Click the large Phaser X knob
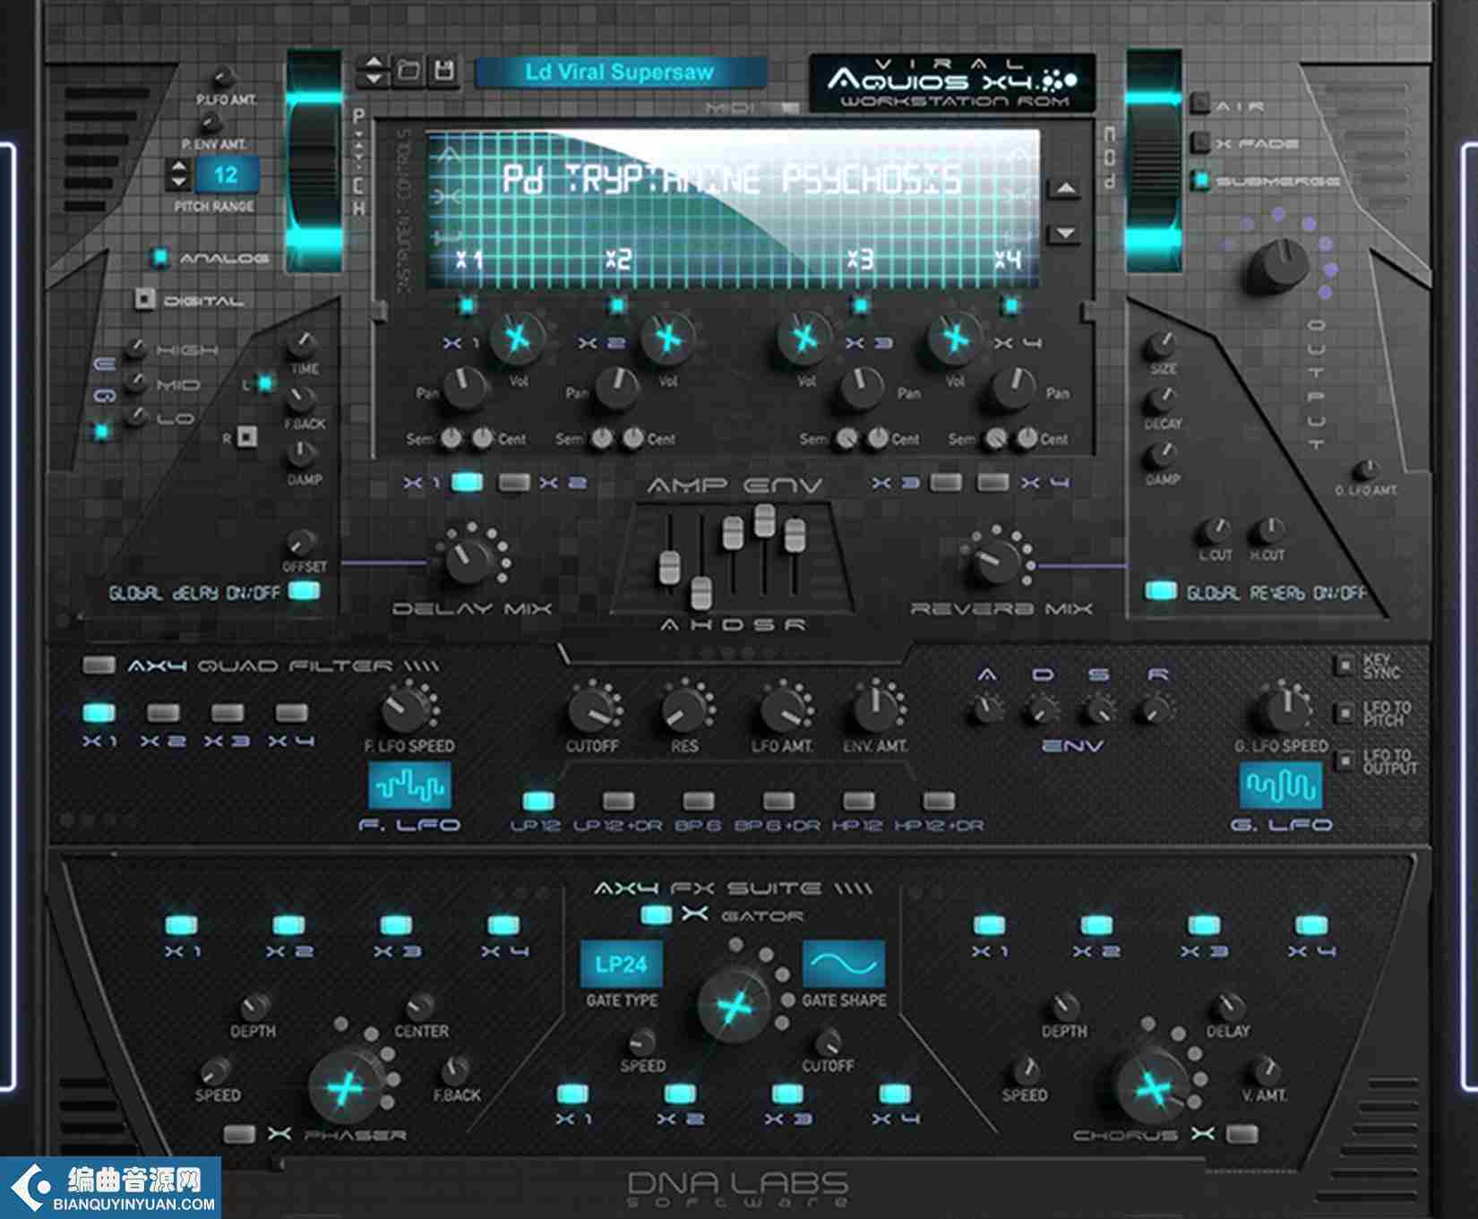Viewport: 1478px width, 1219px height. pyautogui.click(x=344, y=1089)
